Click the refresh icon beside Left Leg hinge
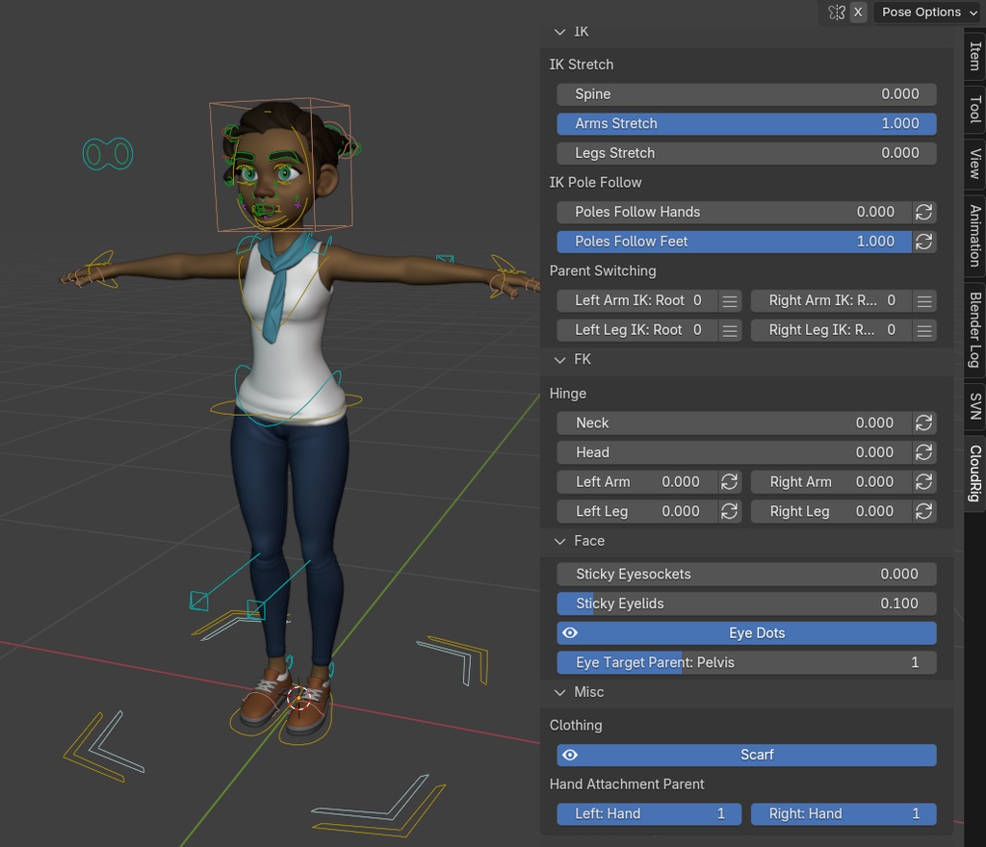Viewport: 986px width, 847px height. pyautogui.click(x=730, y=511)
